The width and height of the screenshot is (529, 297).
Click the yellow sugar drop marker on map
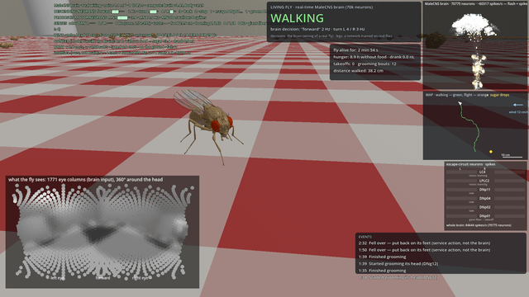pyautogui.click(x=490, y=152)
